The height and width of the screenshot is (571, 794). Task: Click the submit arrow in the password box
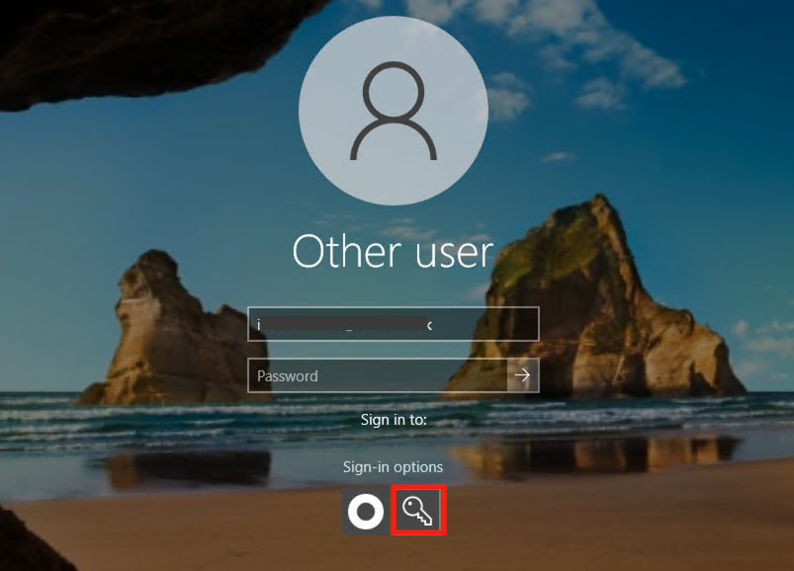point(524,376)
